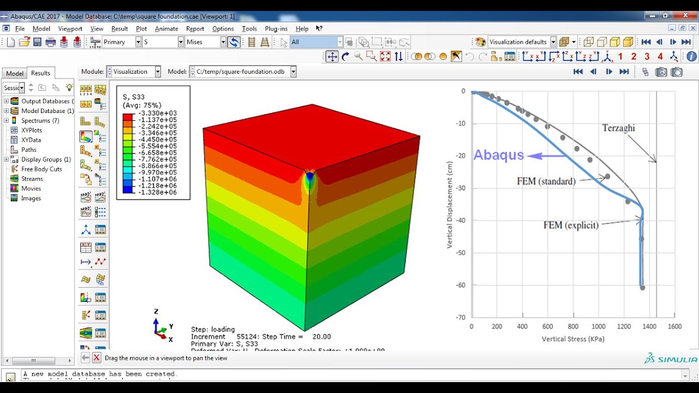
Task: Open the Query information icon
Action: (x=691, y=56)
